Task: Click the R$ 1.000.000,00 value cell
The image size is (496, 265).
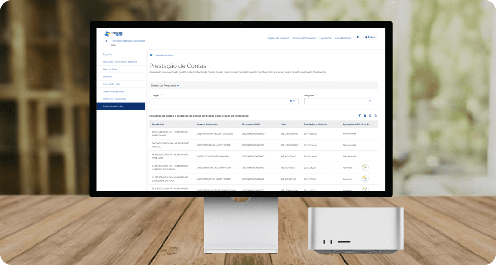Action: (290, 134)
